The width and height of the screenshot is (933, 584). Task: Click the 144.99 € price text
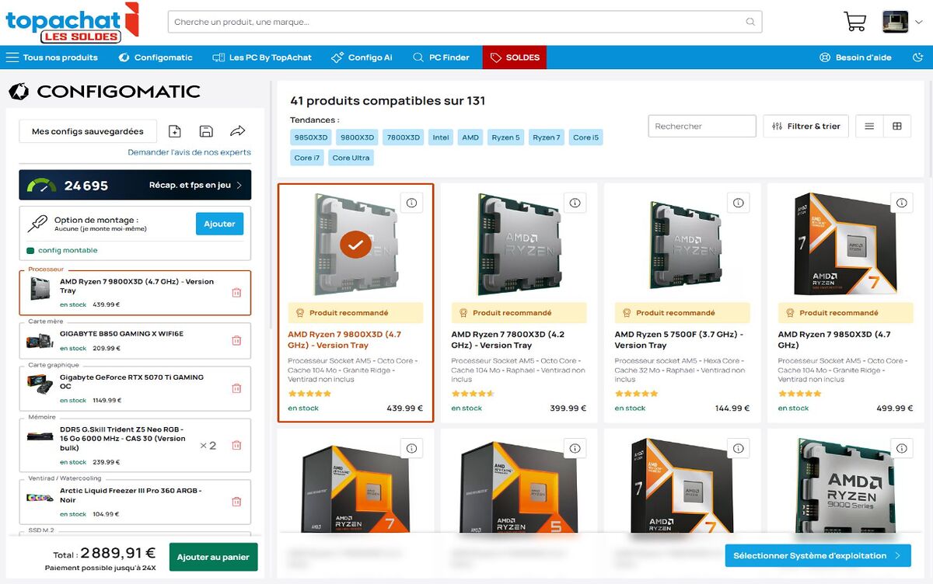[x=732, y=408]
